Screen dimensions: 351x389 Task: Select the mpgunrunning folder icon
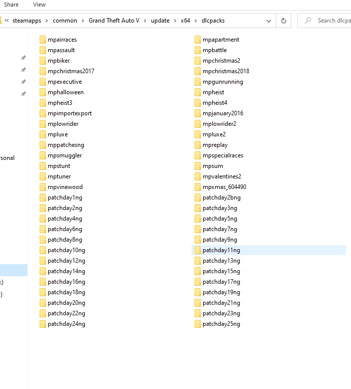(x=198, y=82)
